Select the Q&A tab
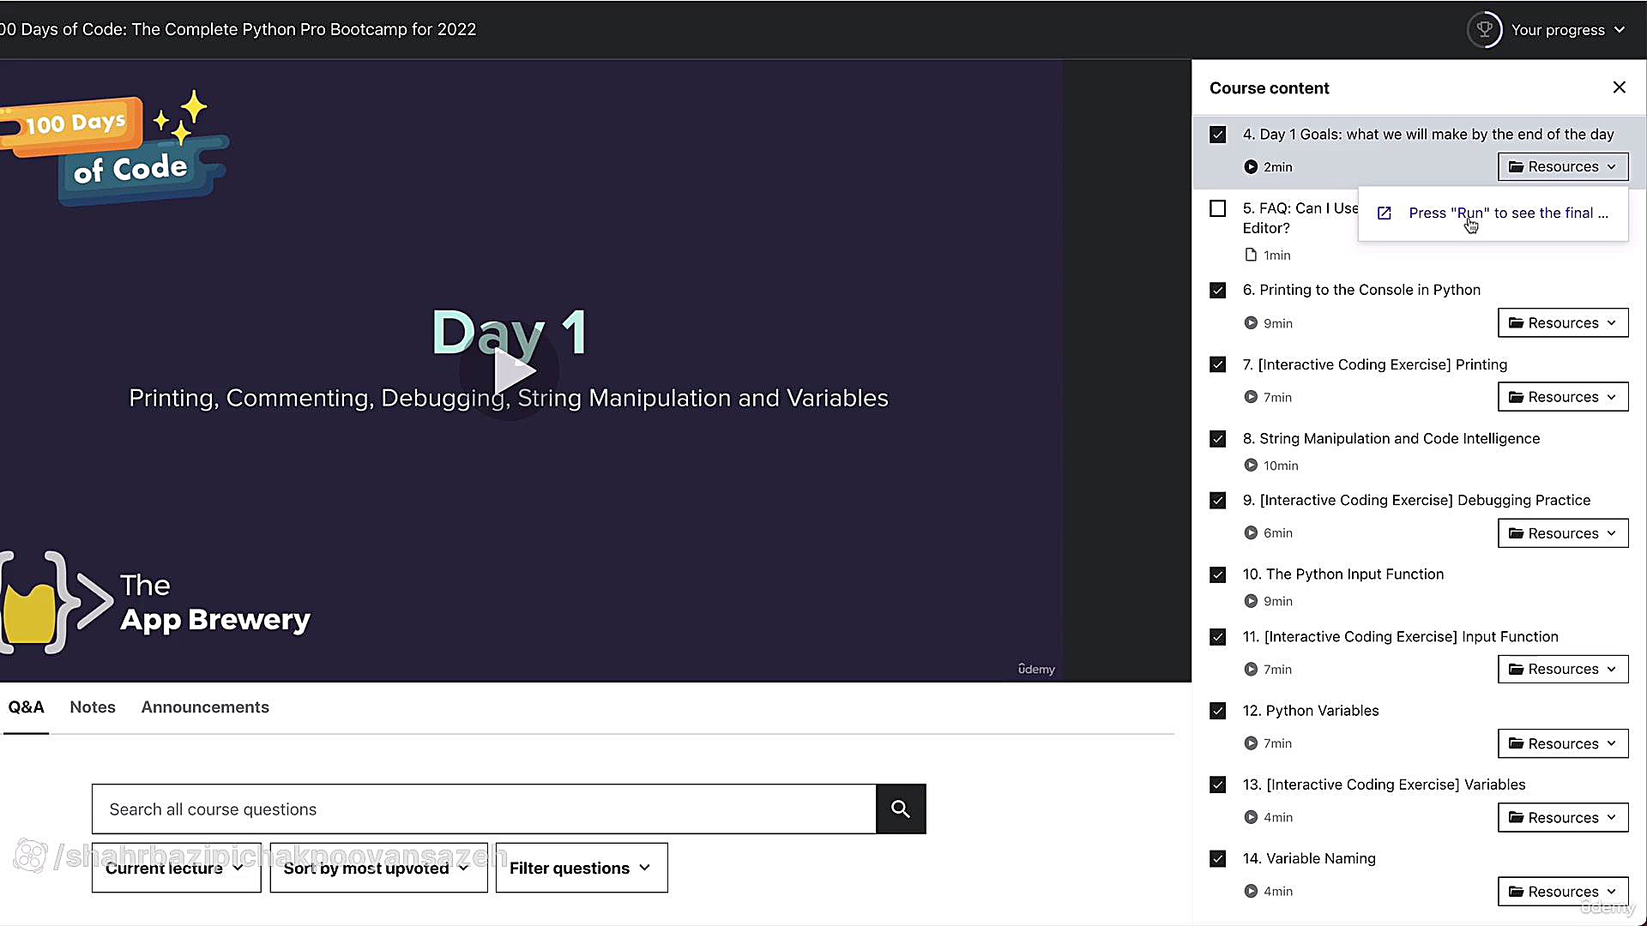The image size is (1647, 926). click(26, 707)
